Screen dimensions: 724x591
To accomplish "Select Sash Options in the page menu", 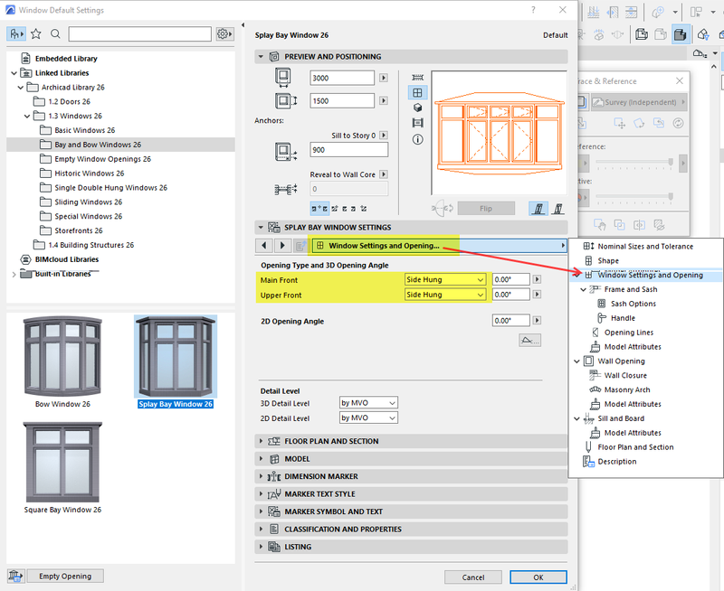I will pyautogui.click(x=633, y=304).
